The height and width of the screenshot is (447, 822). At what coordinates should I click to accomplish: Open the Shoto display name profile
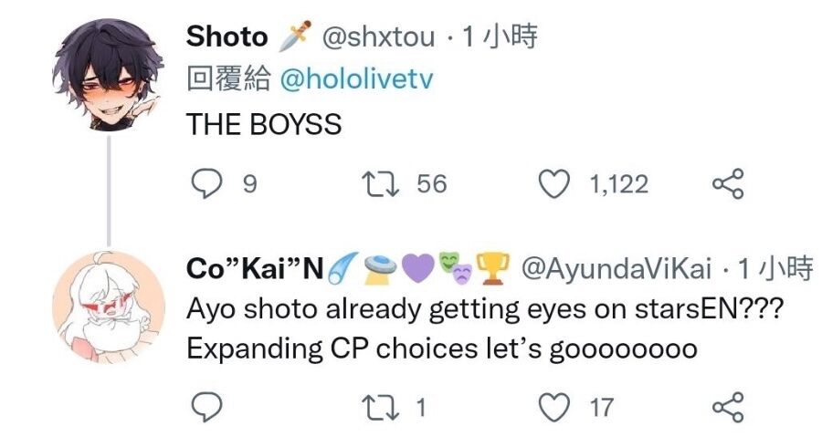tap(227, 36)
